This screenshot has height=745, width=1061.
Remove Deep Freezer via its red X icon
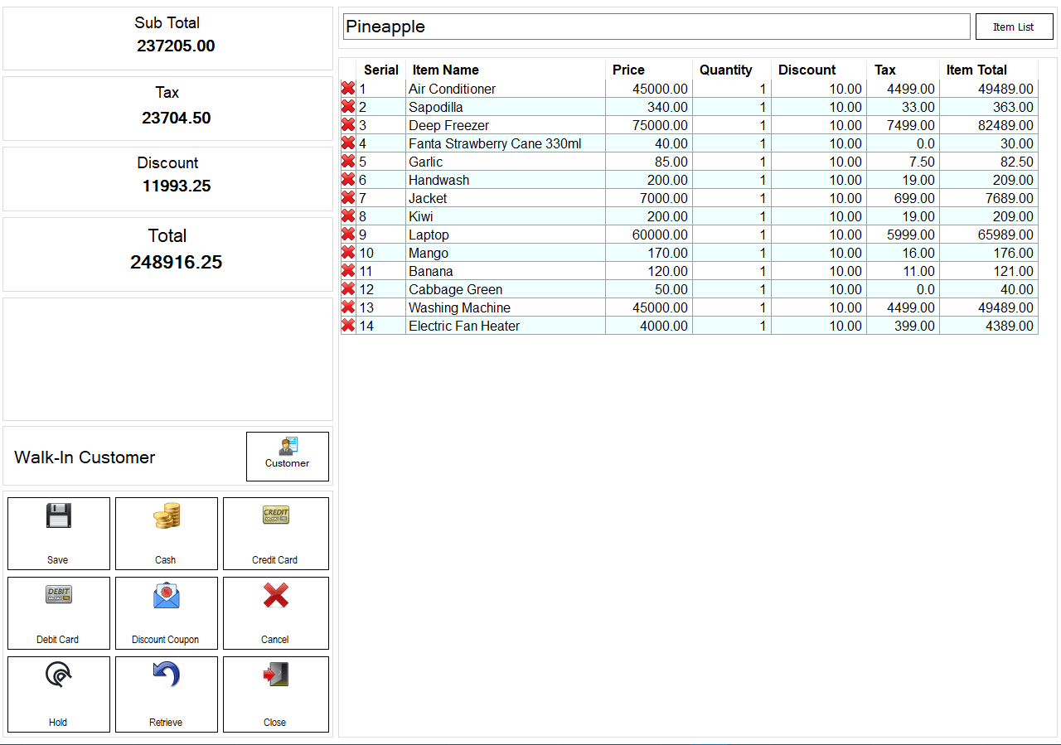pos(348,125)
